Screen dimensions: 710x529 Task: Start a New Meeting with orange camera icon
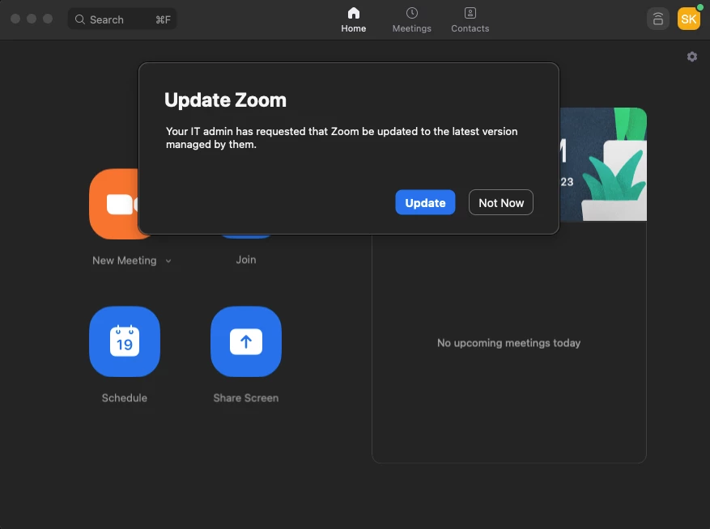pyautogui.click(x=114, y=204)
